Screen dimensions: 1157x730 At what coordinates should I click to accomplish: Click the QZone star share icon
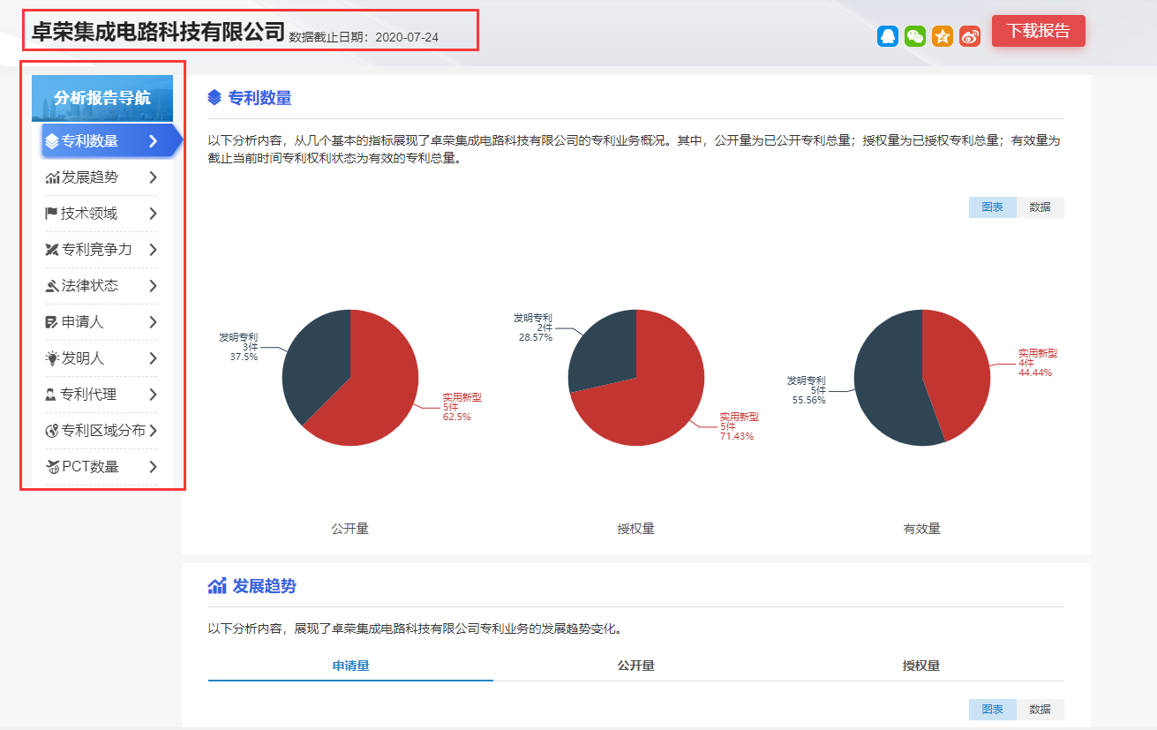(x=943, y=36)
